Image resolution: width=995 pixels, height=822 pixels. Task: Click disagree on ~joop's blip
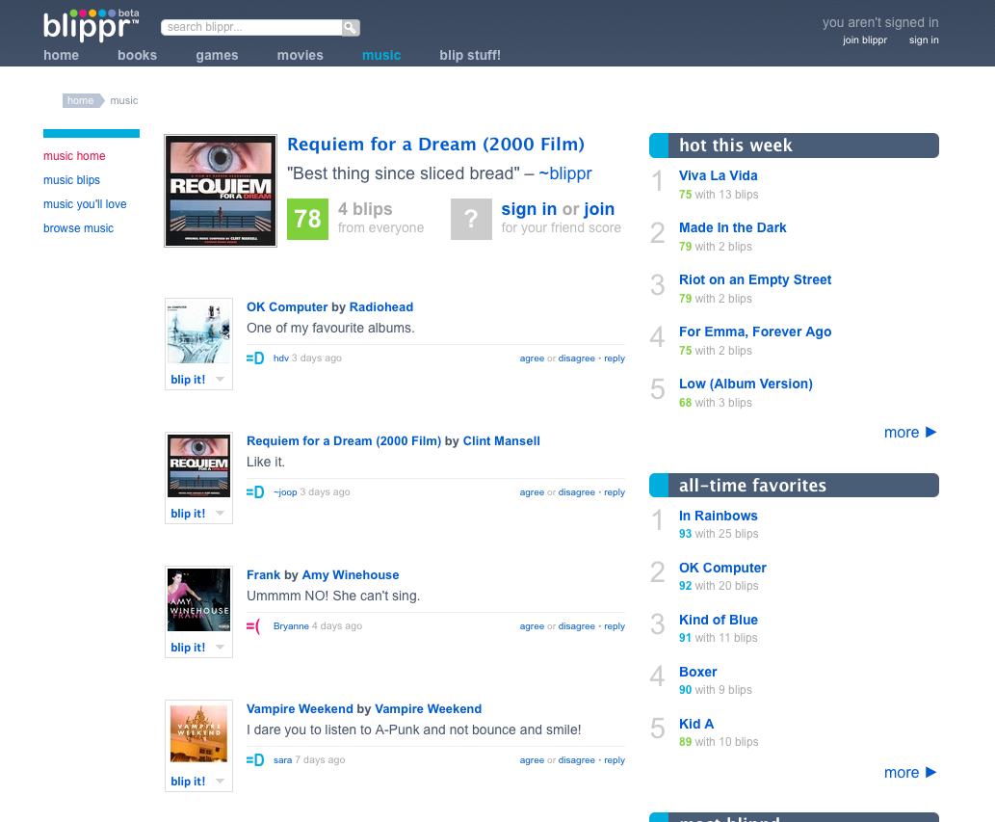point(577,492)
